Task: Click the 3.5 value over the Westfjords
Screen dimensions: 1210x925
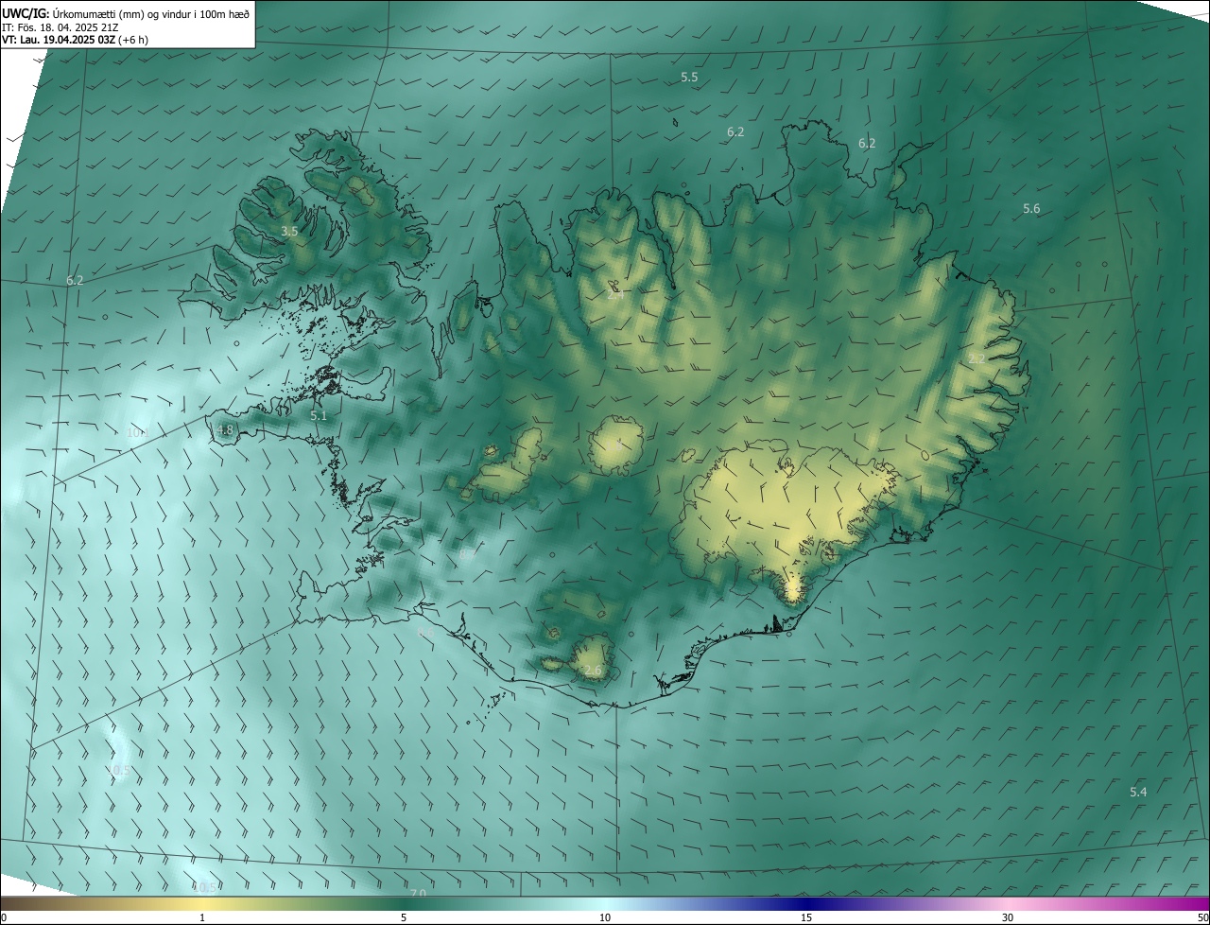Action: (x=289, y=231)
